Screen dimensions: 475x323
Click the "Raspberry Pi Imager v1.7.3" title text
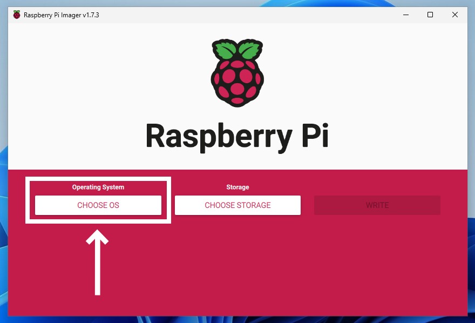61,15
